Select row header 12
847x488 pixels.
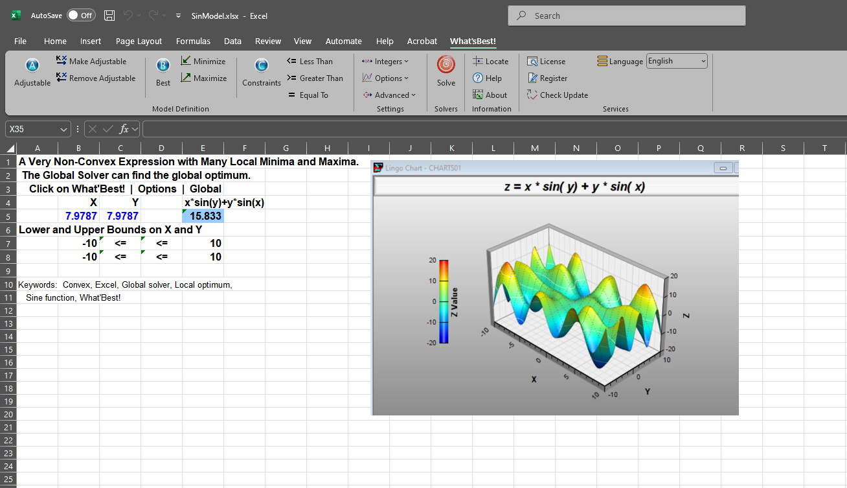click(8, 310)
